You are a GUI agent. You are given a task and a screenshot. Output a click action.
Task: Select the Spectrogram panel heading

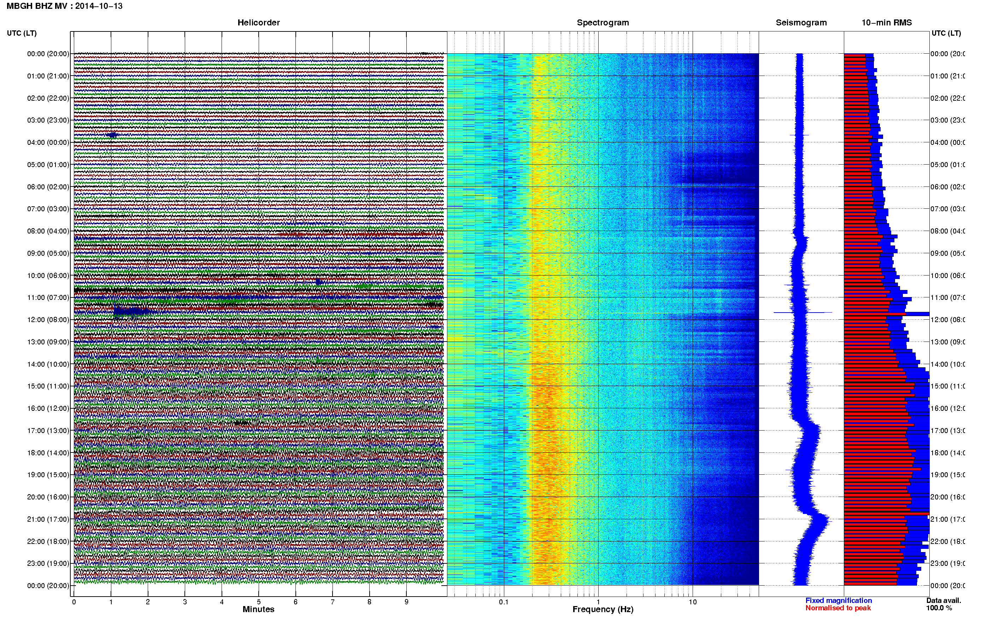pos(603,23)
